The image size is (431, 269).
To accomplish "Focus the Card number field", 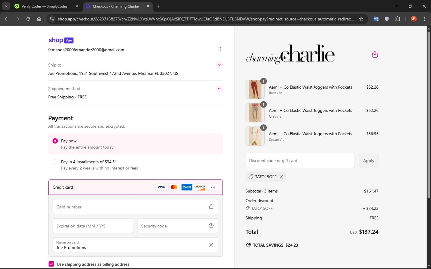I will 135,207.
